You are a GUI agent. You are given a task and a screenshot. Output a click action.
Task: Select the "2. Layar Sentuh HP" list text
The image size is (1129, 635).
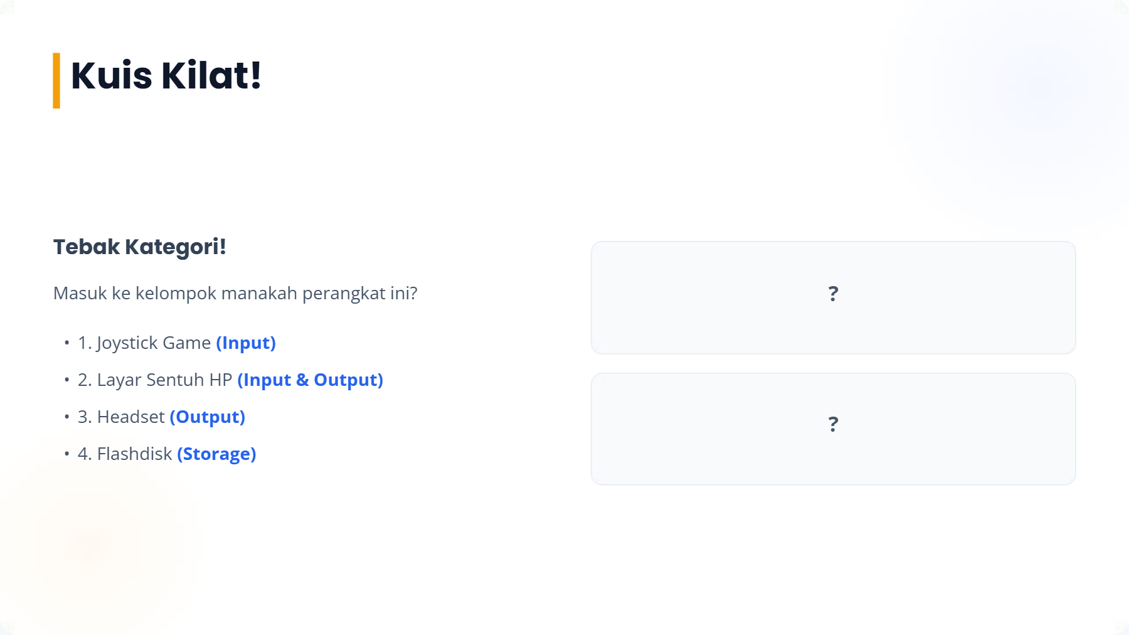pos(155,380)
